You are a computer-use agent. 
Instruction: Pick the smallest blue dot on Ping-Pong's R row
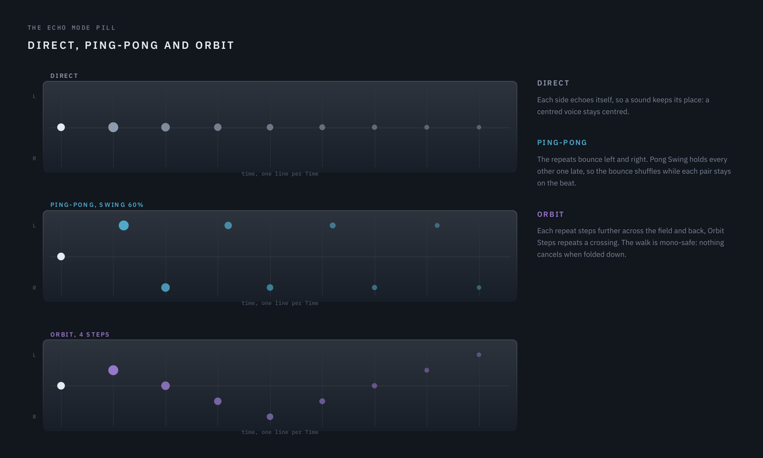tap(479, 287)
